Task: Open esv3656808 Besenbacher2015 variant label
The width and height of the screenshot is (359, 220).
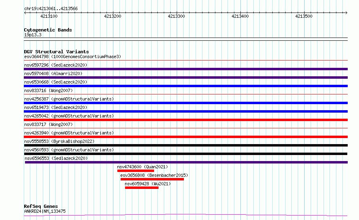Action: [x=154, y=175]
